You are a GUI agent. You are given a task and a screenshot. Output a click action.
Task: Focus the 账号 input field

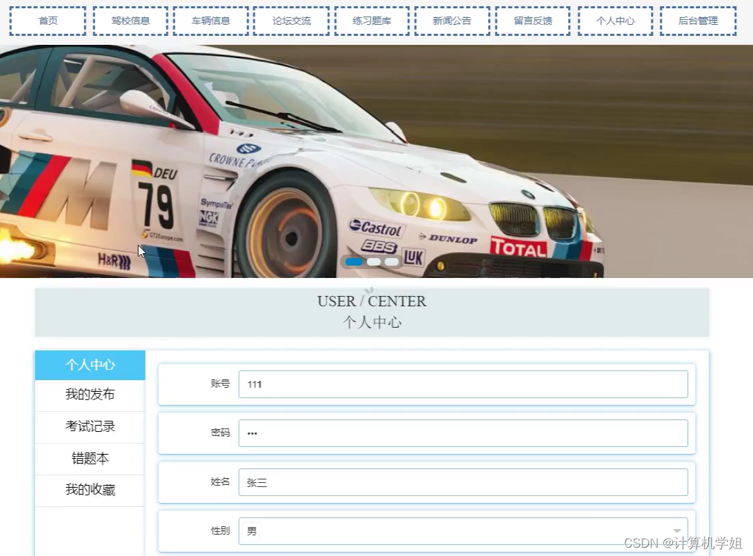[x=463, y=384]
